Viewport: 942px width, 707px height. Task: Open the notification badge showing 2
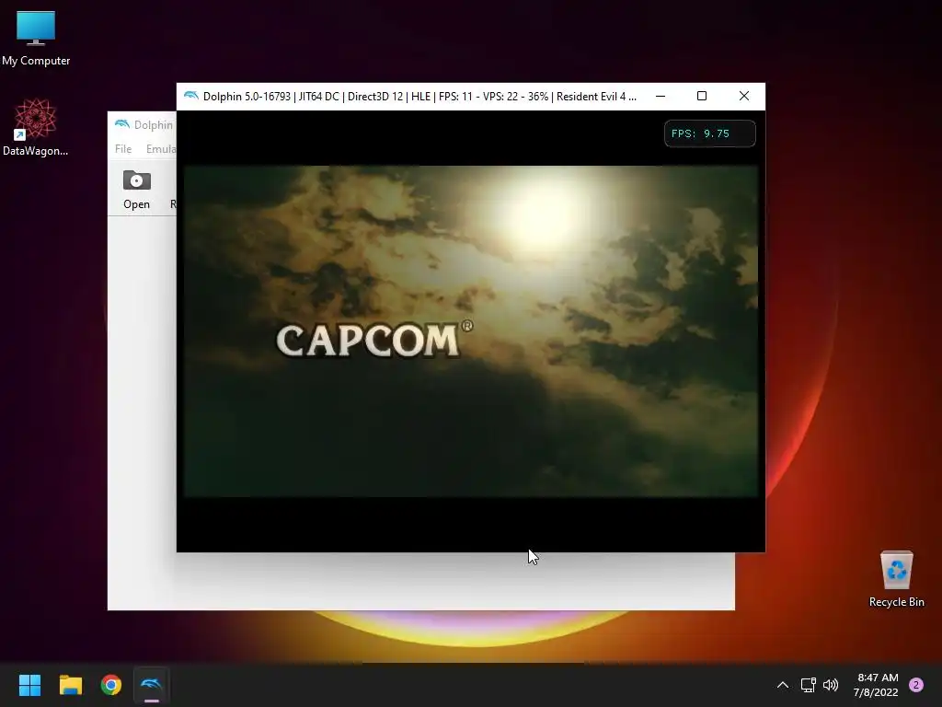point(916,685)
